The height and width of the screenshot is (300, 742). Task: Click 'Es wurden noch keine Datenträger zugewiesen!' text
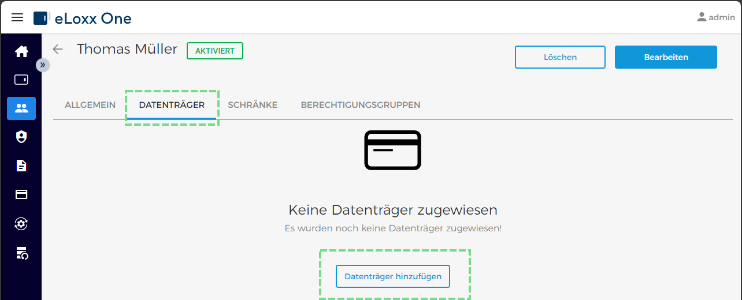tap(393, 228)
